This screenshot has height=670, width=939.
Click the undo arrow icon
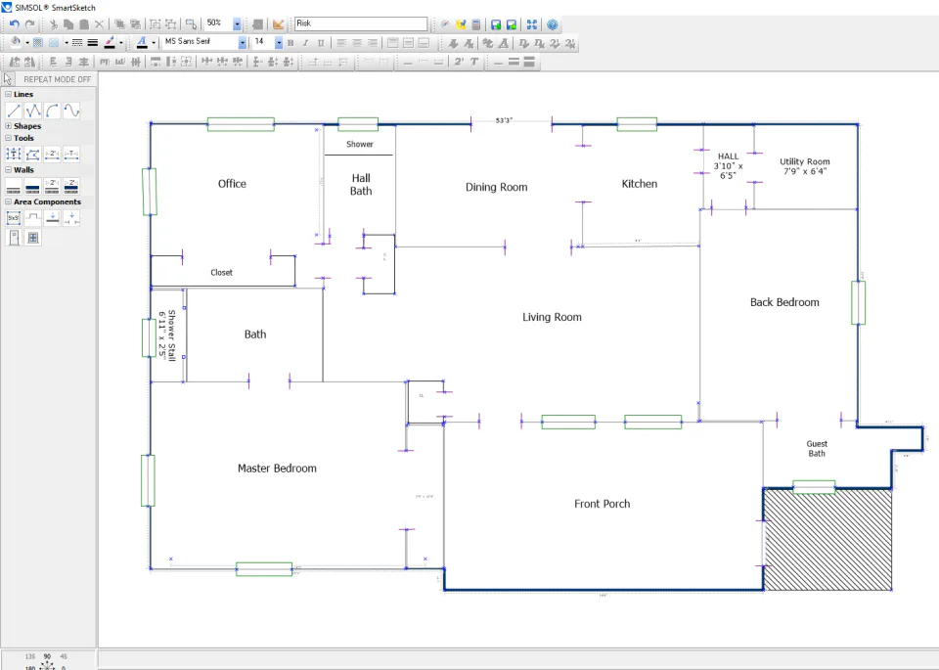(15, 23)
